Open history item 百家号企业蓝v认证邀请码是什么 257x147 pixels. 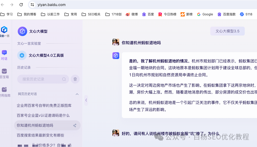[43, 115]
